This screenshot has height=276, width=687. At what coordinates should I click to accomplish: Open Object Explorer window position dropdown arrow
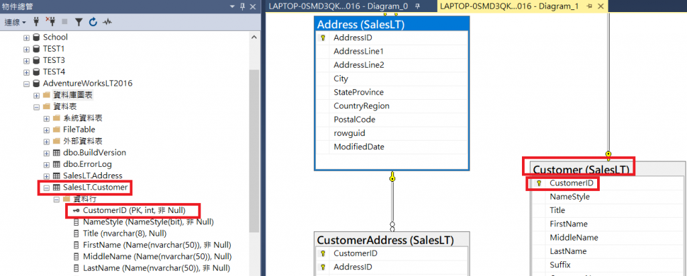tap(232, 7)
